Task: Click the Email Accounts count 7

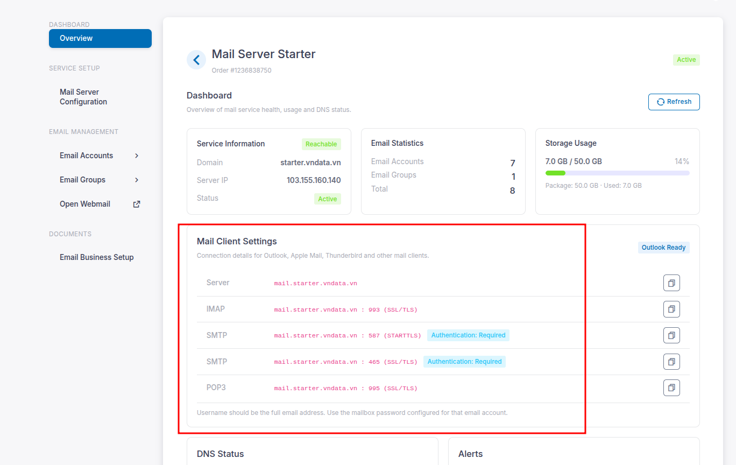Action: point(513,163)
